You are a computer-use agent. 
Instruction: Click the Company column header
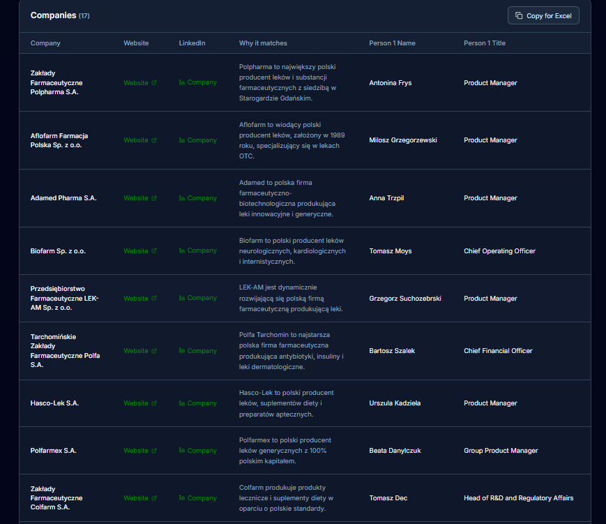pos(45,43)
